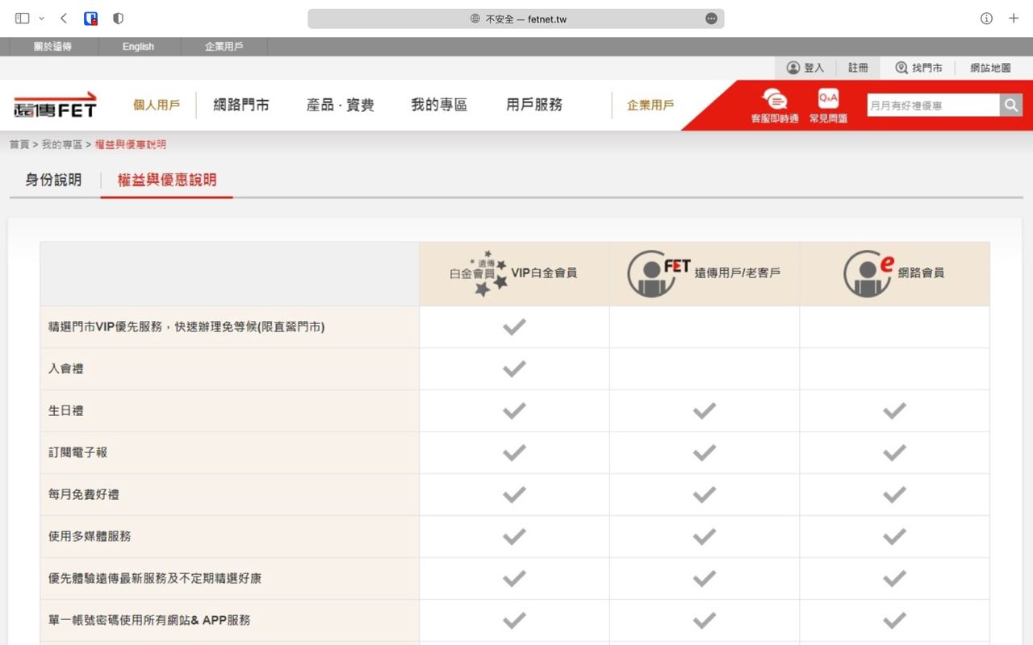
Task: Open 找門市 store locator icon
Action: click(901, 68)
